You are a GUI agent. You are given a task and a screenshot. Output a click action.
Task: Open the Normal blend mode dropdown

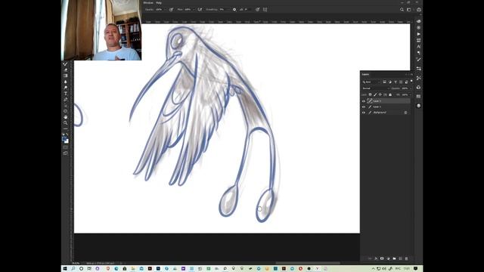coord(376,88)
